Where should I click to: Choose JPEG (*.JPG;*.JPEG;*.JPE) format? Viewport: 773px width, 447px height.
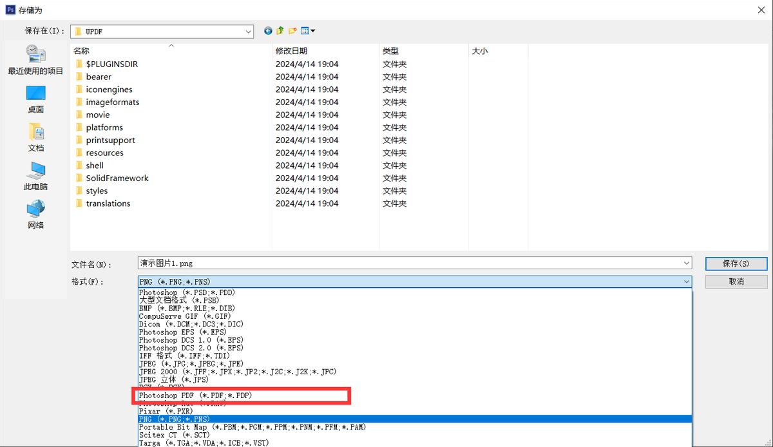point(415,363)
